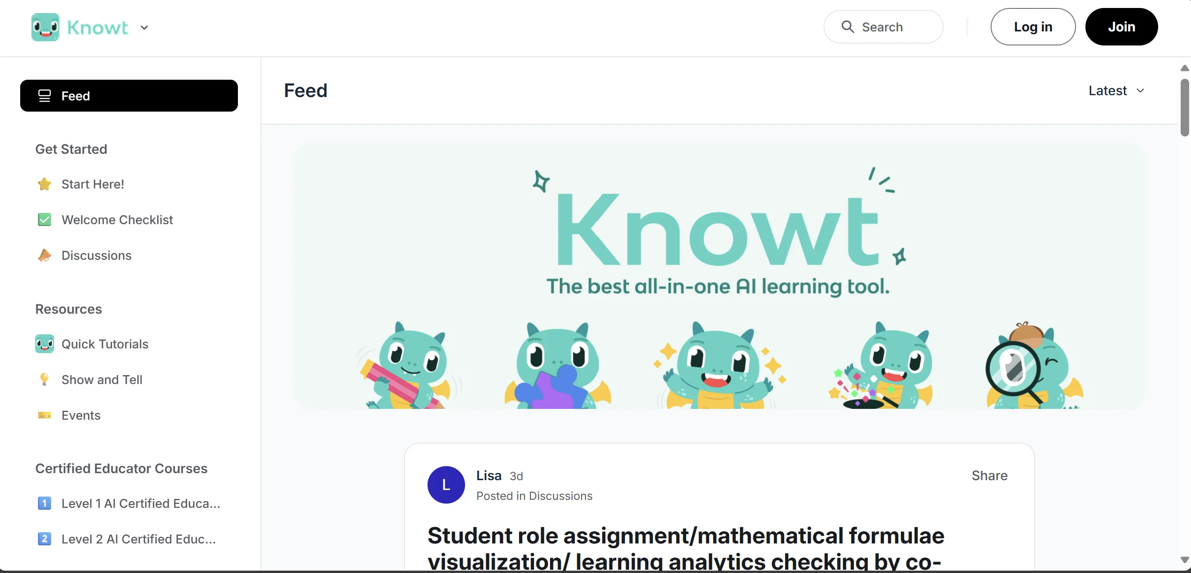Screen dimensions: 1191x573
Task: Open the Latest sort dropdown
Action: [x=1116, y=90]
